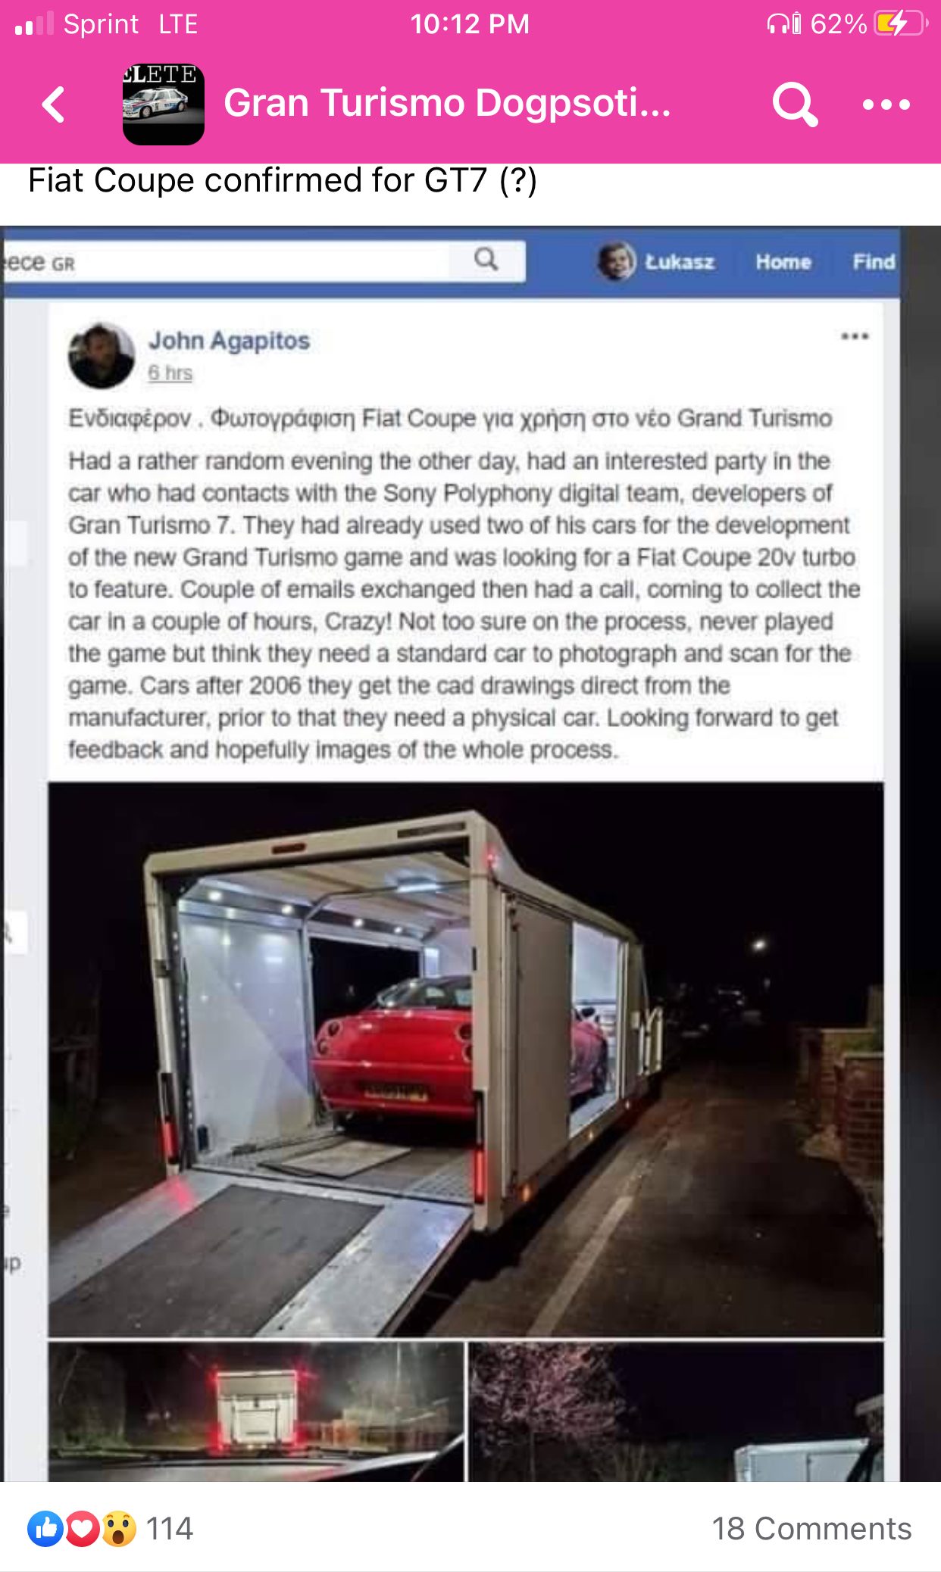Open the group search magnifier icon

[795, 104]
